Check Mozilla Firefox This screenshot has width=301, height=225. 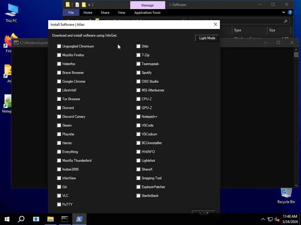pos(59,55)
